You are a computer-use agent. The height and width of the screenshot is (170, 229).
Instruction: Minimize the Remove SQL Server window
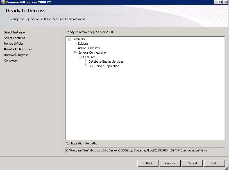216,2
